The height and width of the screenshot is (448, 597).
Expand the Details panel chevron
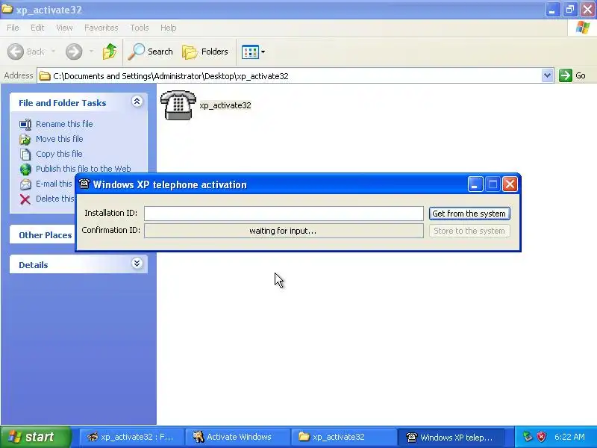point(137,264)
